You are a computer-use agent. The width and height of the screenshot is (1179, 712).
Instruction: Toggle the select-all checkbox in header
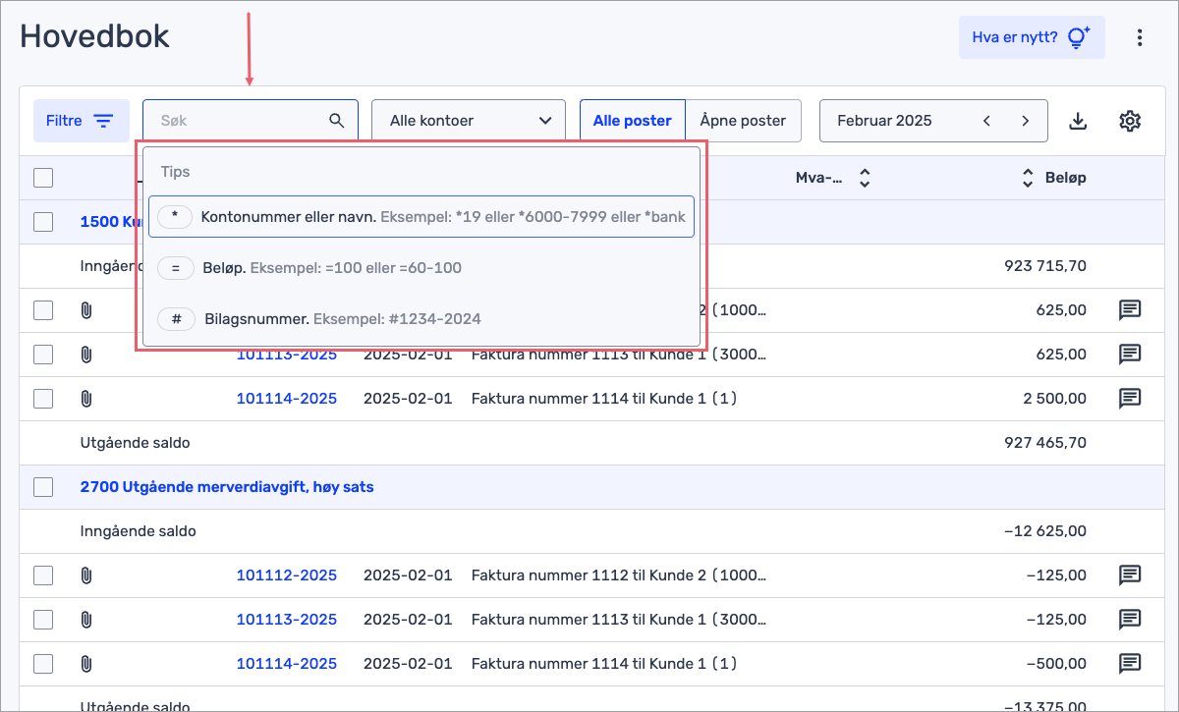43,178
